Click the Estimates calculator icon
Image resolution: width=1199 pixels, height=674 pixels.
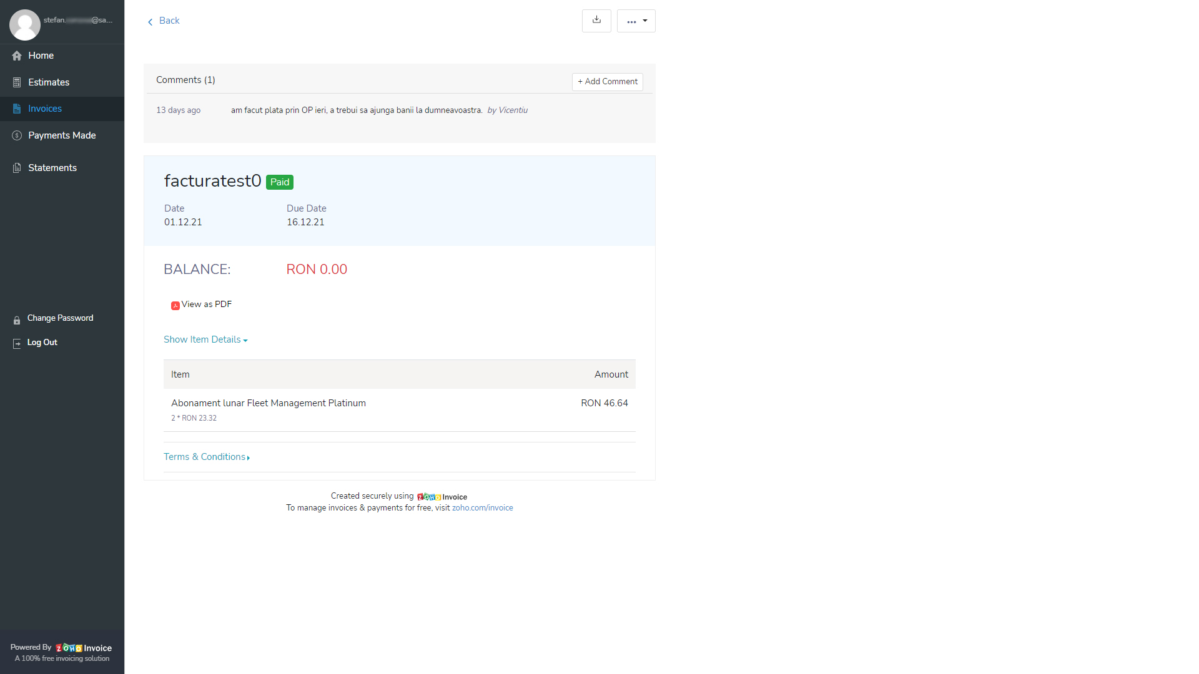17,82
